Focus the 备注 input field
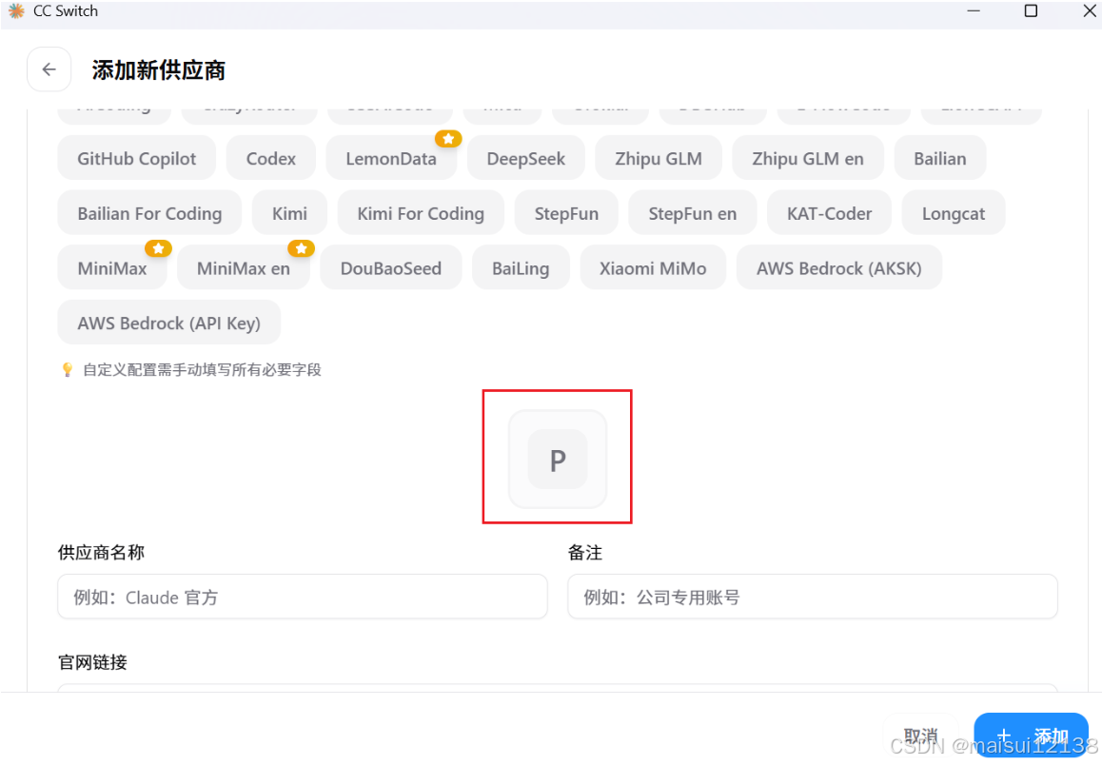Viewport: 1102px width, 765px height. tap(813, 597)
